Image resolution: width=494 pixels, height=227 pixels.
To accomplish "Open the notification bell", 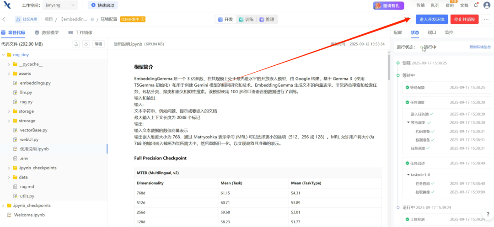I will click(x=476, y=5).
